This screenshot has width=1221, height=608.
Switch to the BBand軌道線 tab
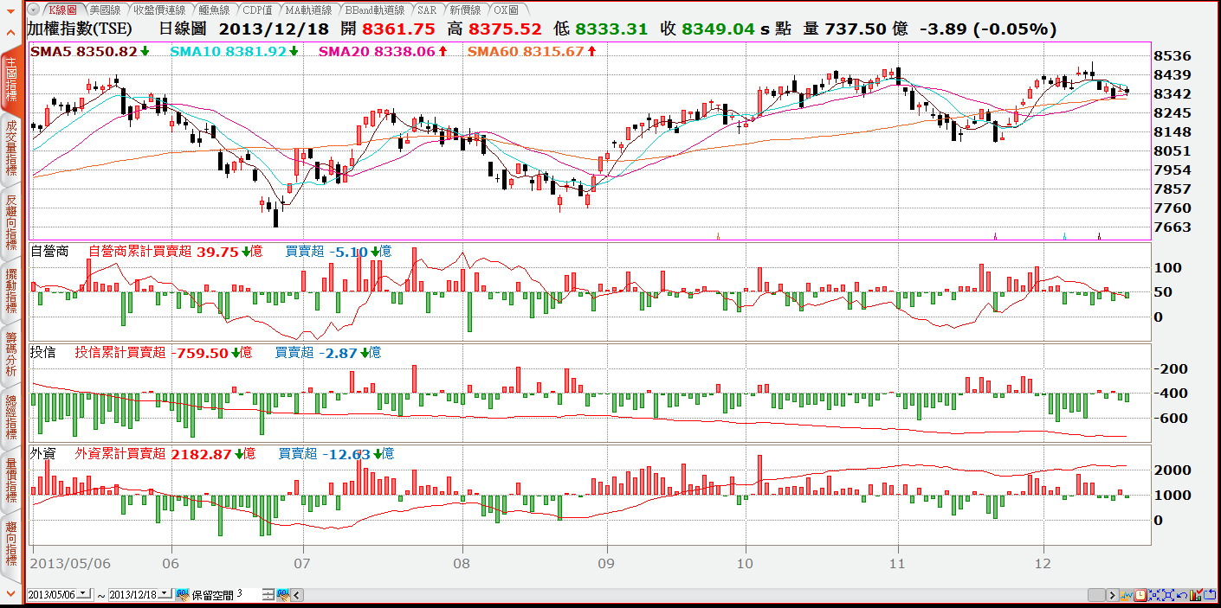375,10
